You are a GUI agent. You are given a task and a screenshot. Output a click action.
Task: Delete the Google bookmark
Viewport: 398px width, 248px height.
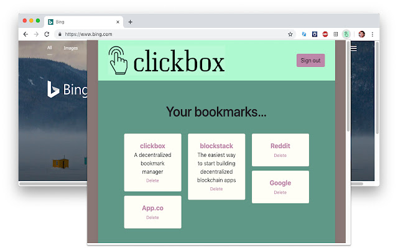280,192
